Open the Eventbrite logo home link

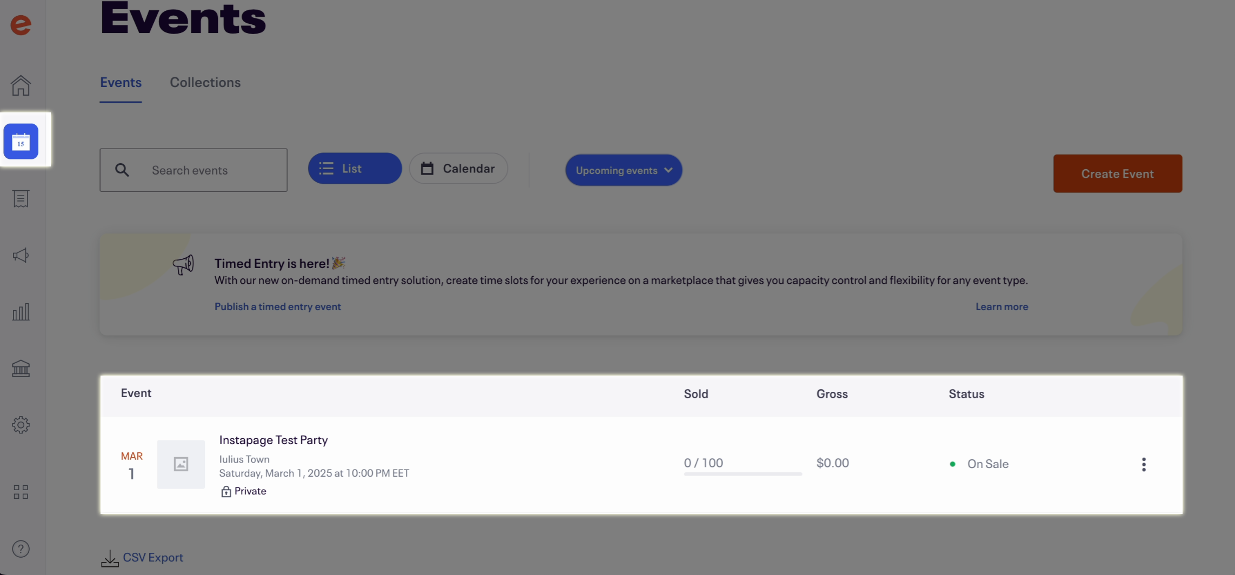(x=21, y=25)
